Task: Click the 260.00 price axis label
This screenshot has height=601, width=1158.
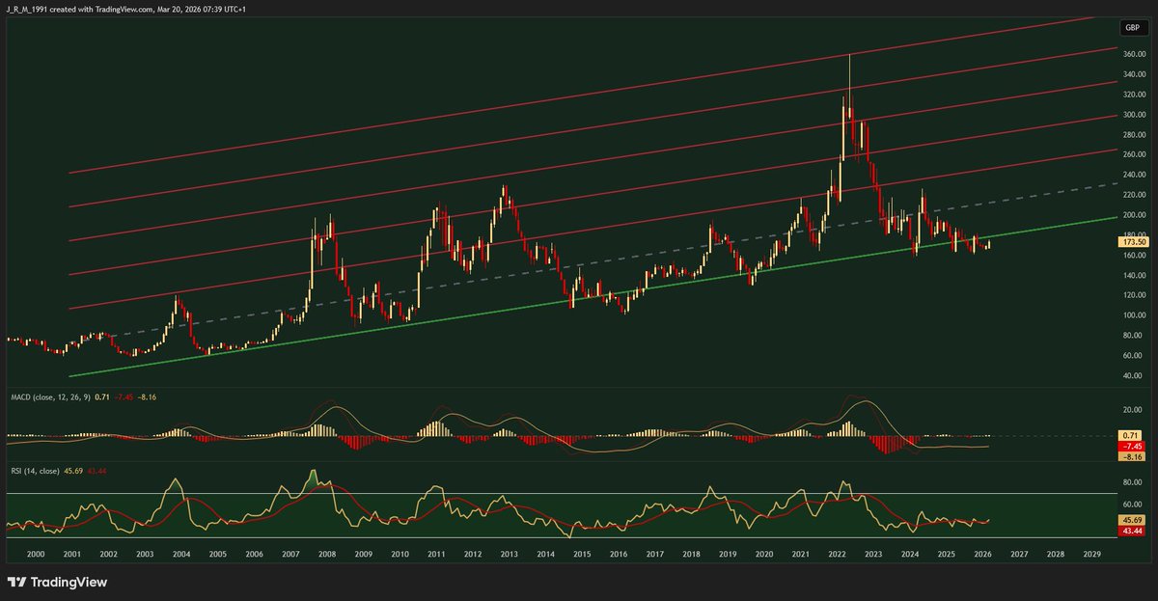Action: (1133, 154)
